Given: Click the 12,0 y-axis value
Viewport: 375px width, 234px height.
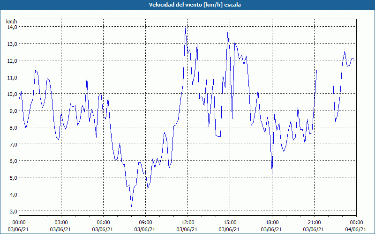Looking at the screenshot, I should click(12, 60).
